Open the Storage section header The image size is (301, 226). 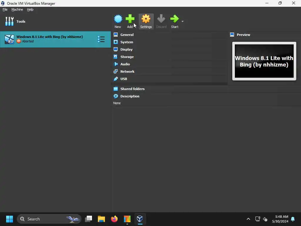tap(127, 57)
